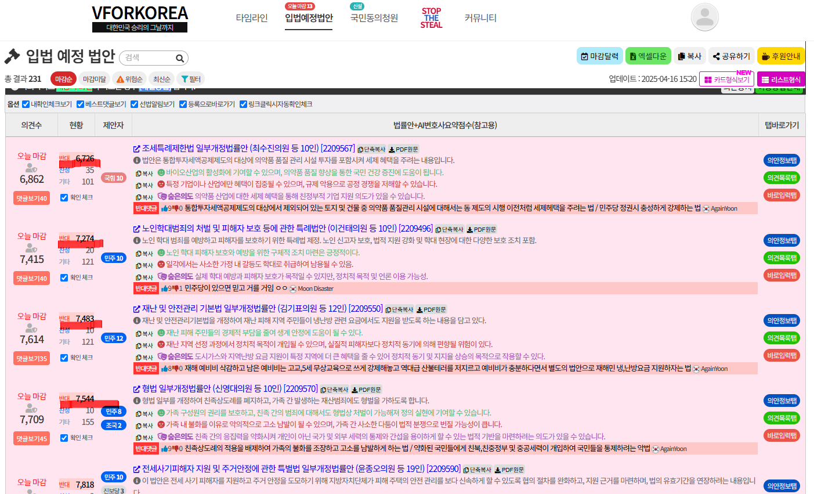Open 바로입력탭 for 재난 및 안전관리 row
814x494 pixels.
tap(782, 355)
